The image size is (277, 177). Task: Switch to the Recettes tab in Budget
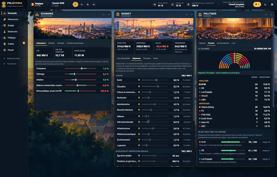147,58
